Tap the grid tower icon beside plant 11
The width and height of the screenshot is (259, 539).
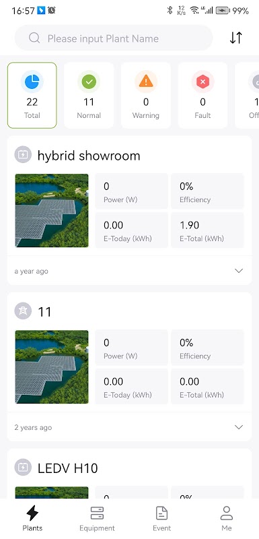click(23, 311)
